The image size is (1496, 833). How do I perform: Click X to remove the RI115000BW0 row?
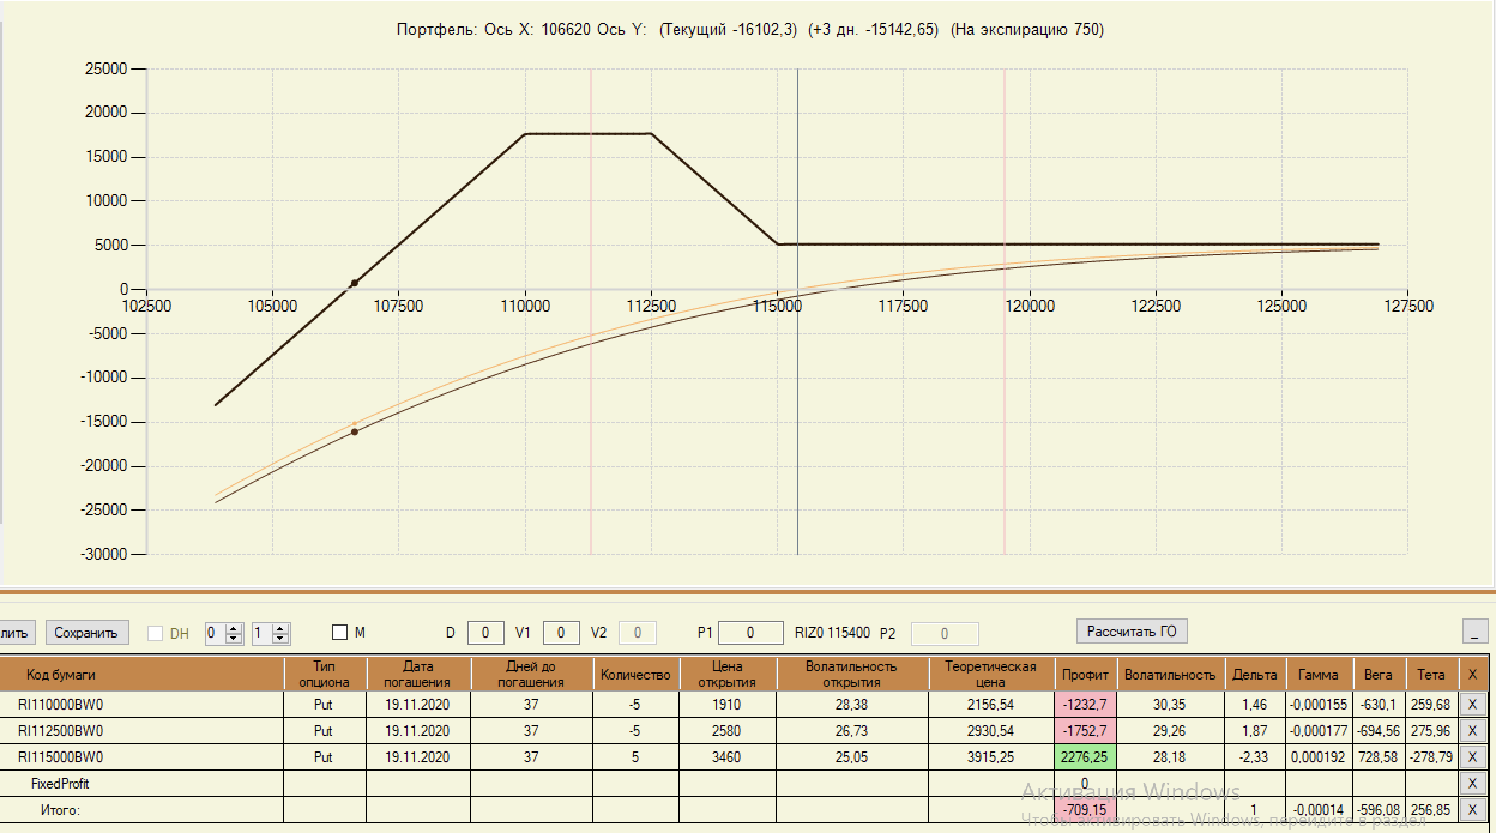tap(1472, 757)
